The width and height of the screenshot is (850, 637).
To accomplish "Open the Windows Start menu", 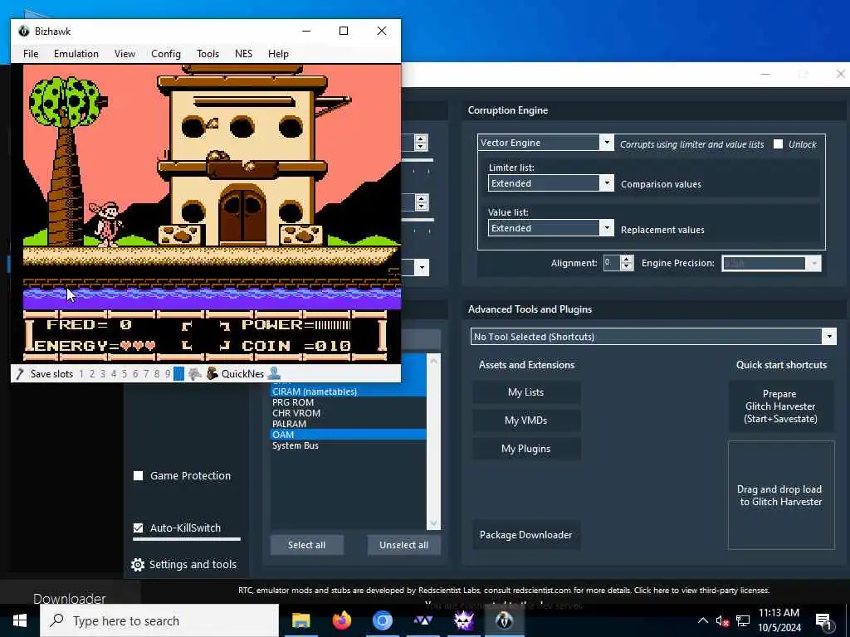I will (x=20, y=620).
